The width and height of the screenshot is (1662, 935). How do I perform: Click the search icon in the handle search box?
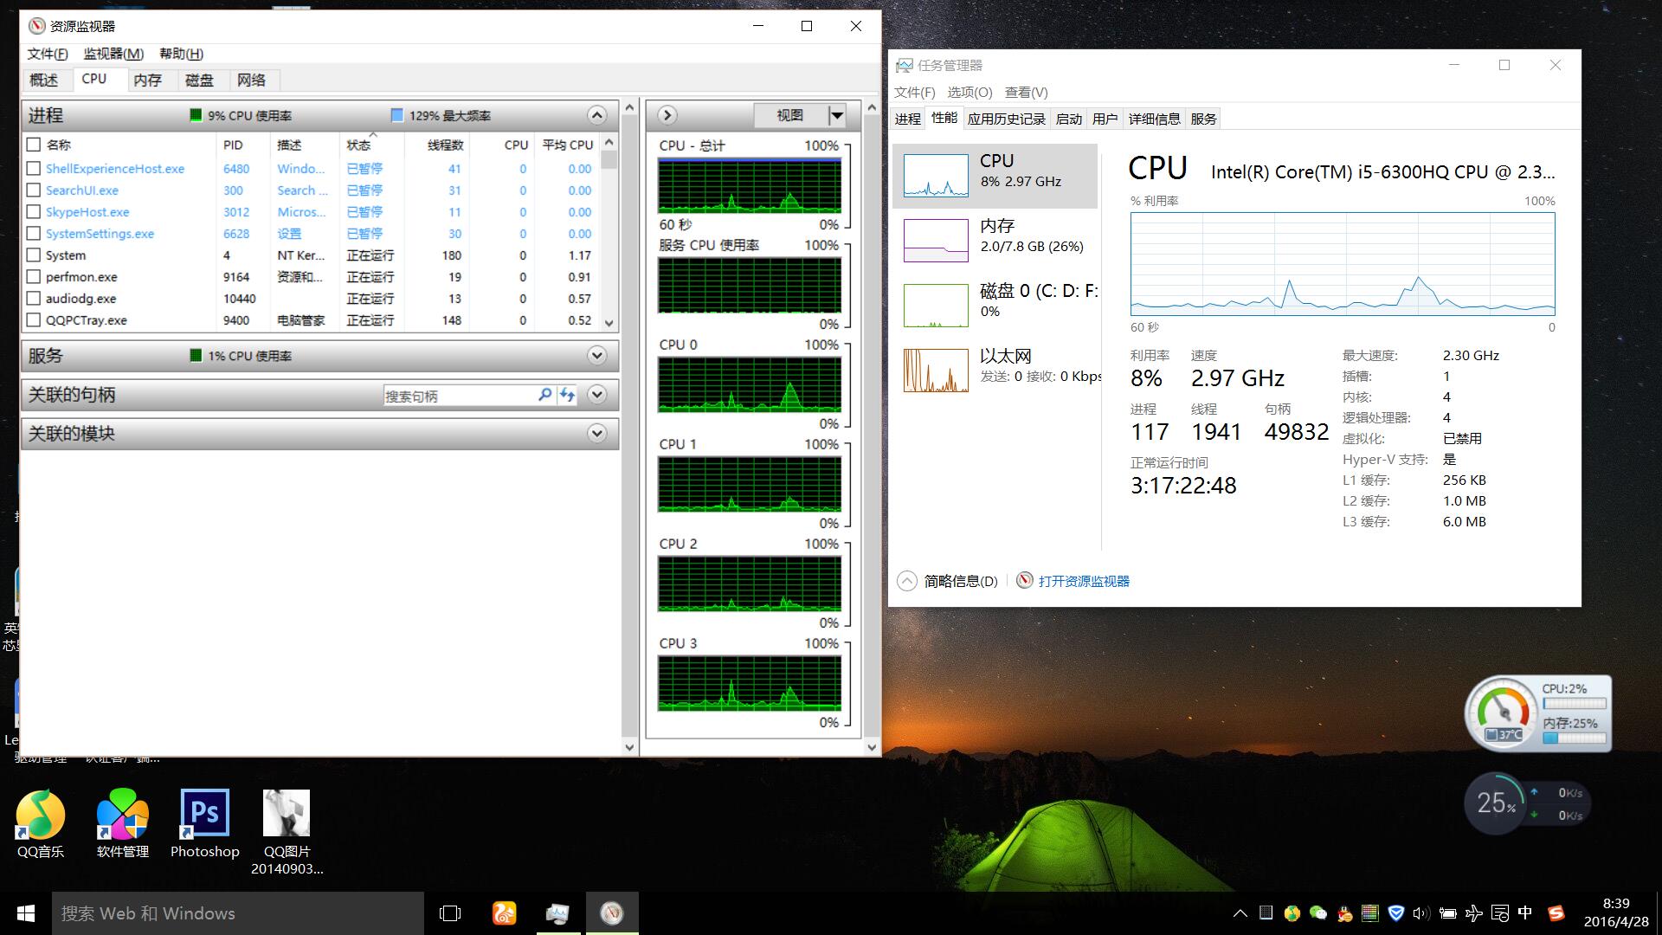pyautogui.click(x=544, y=395)
